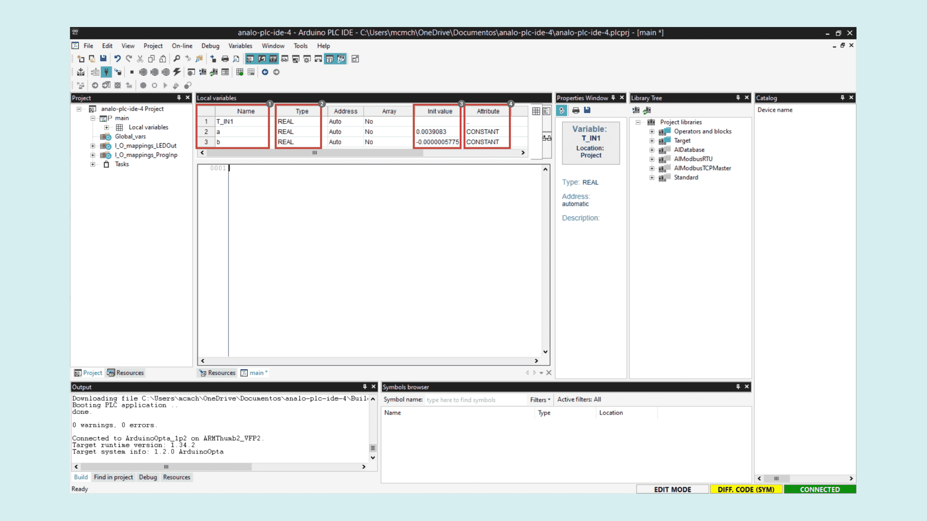Image resolution: width=927 pixels, height=521 pixels.
Task: Open the Print icon in the main toolbar
Action: point(225,59)
